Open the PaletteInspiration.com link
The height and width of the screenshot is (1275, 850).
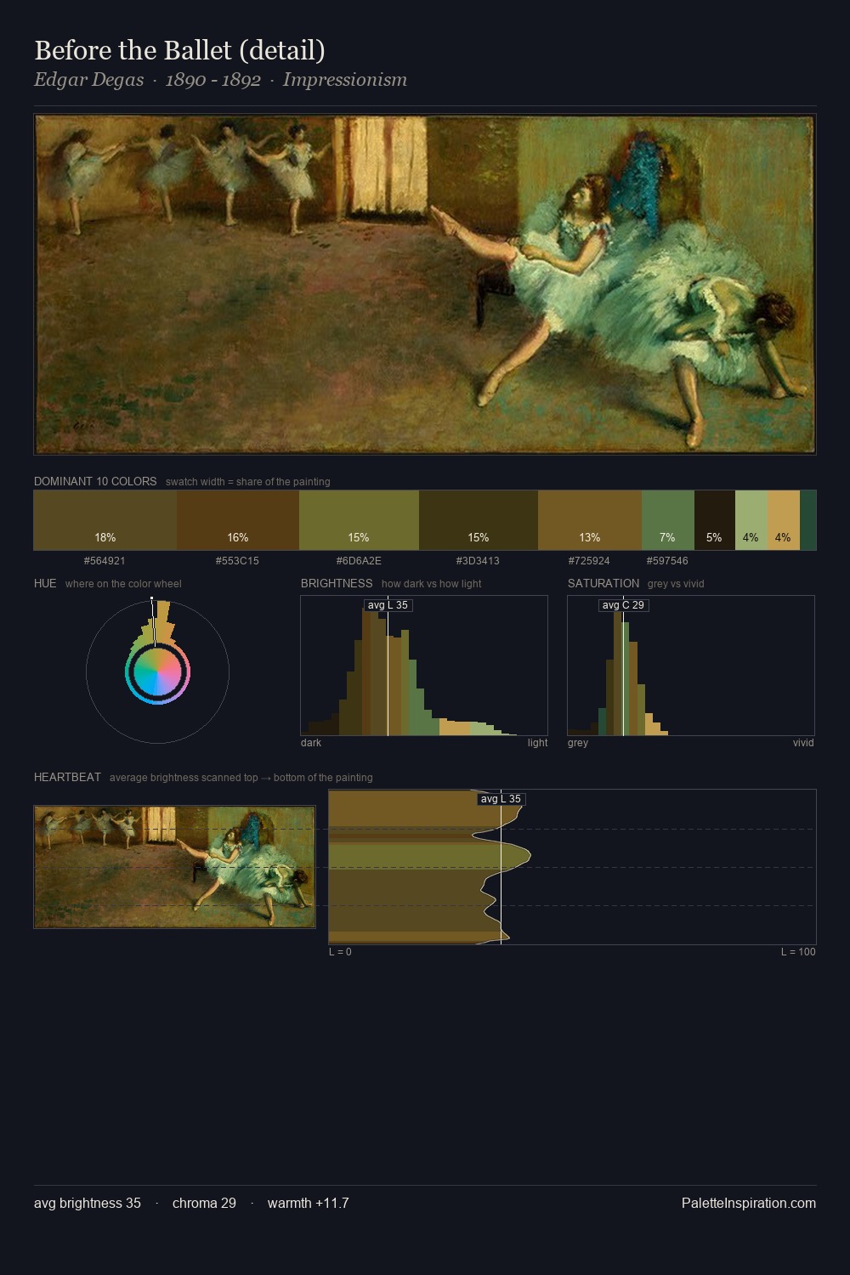749,1203
